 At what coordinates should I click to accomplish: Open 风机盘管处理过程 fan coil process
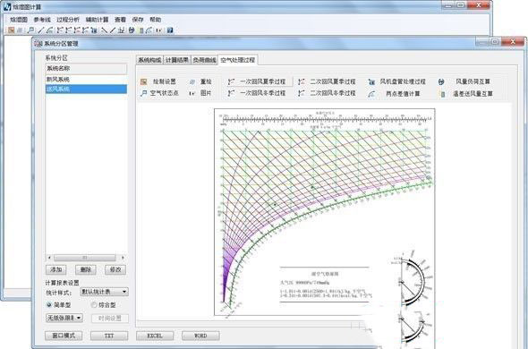tap(371, 81)
